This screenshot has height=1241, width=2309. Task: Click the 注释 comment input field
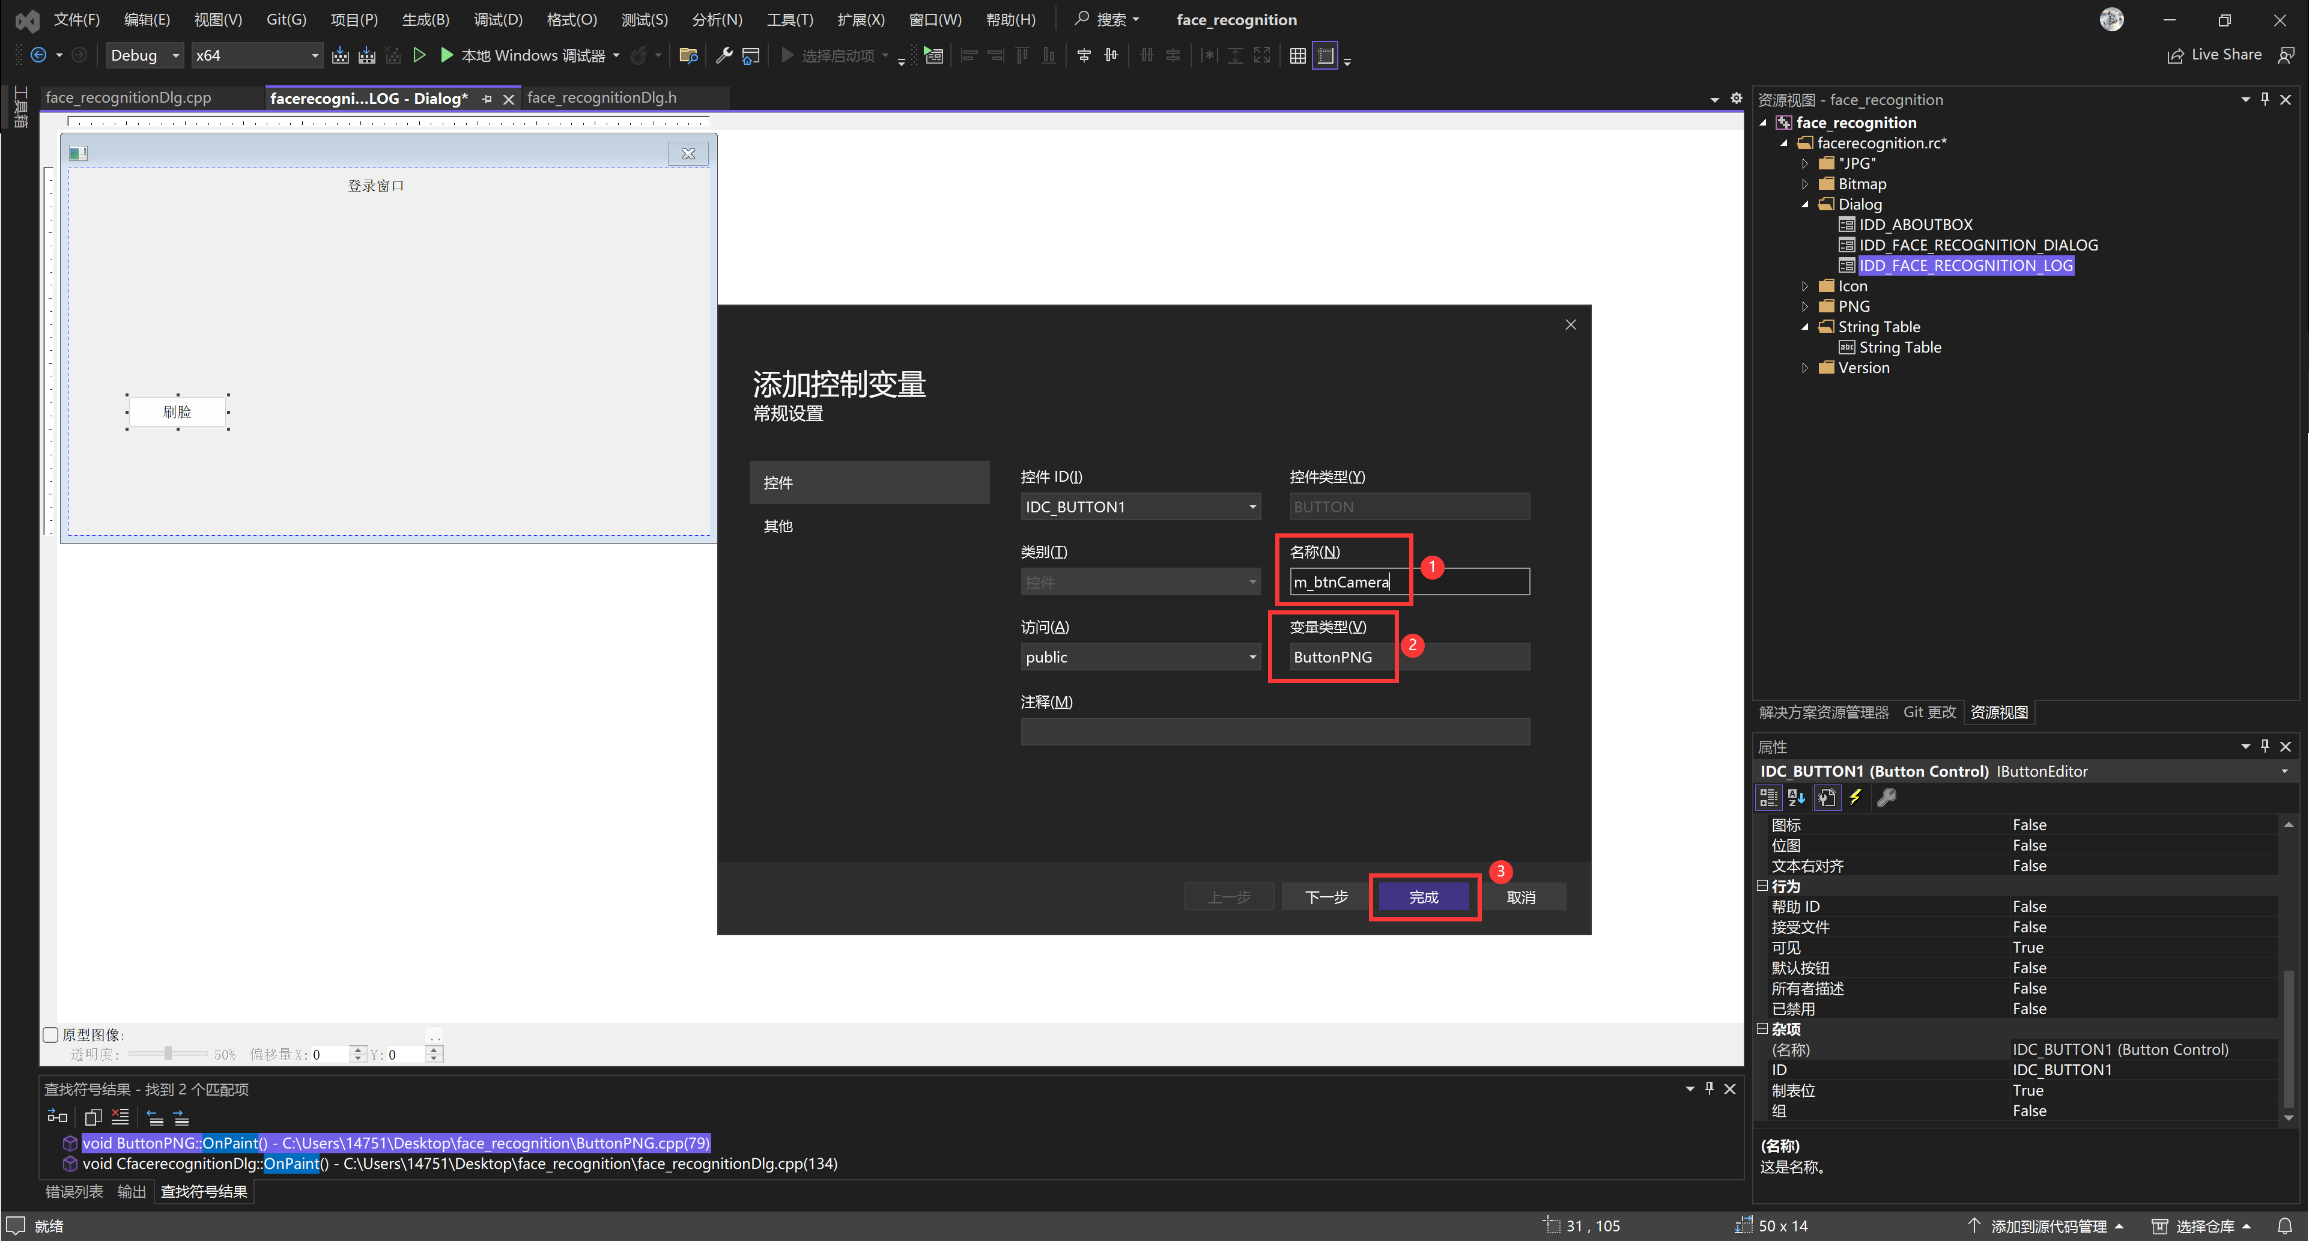(1275, 732)
